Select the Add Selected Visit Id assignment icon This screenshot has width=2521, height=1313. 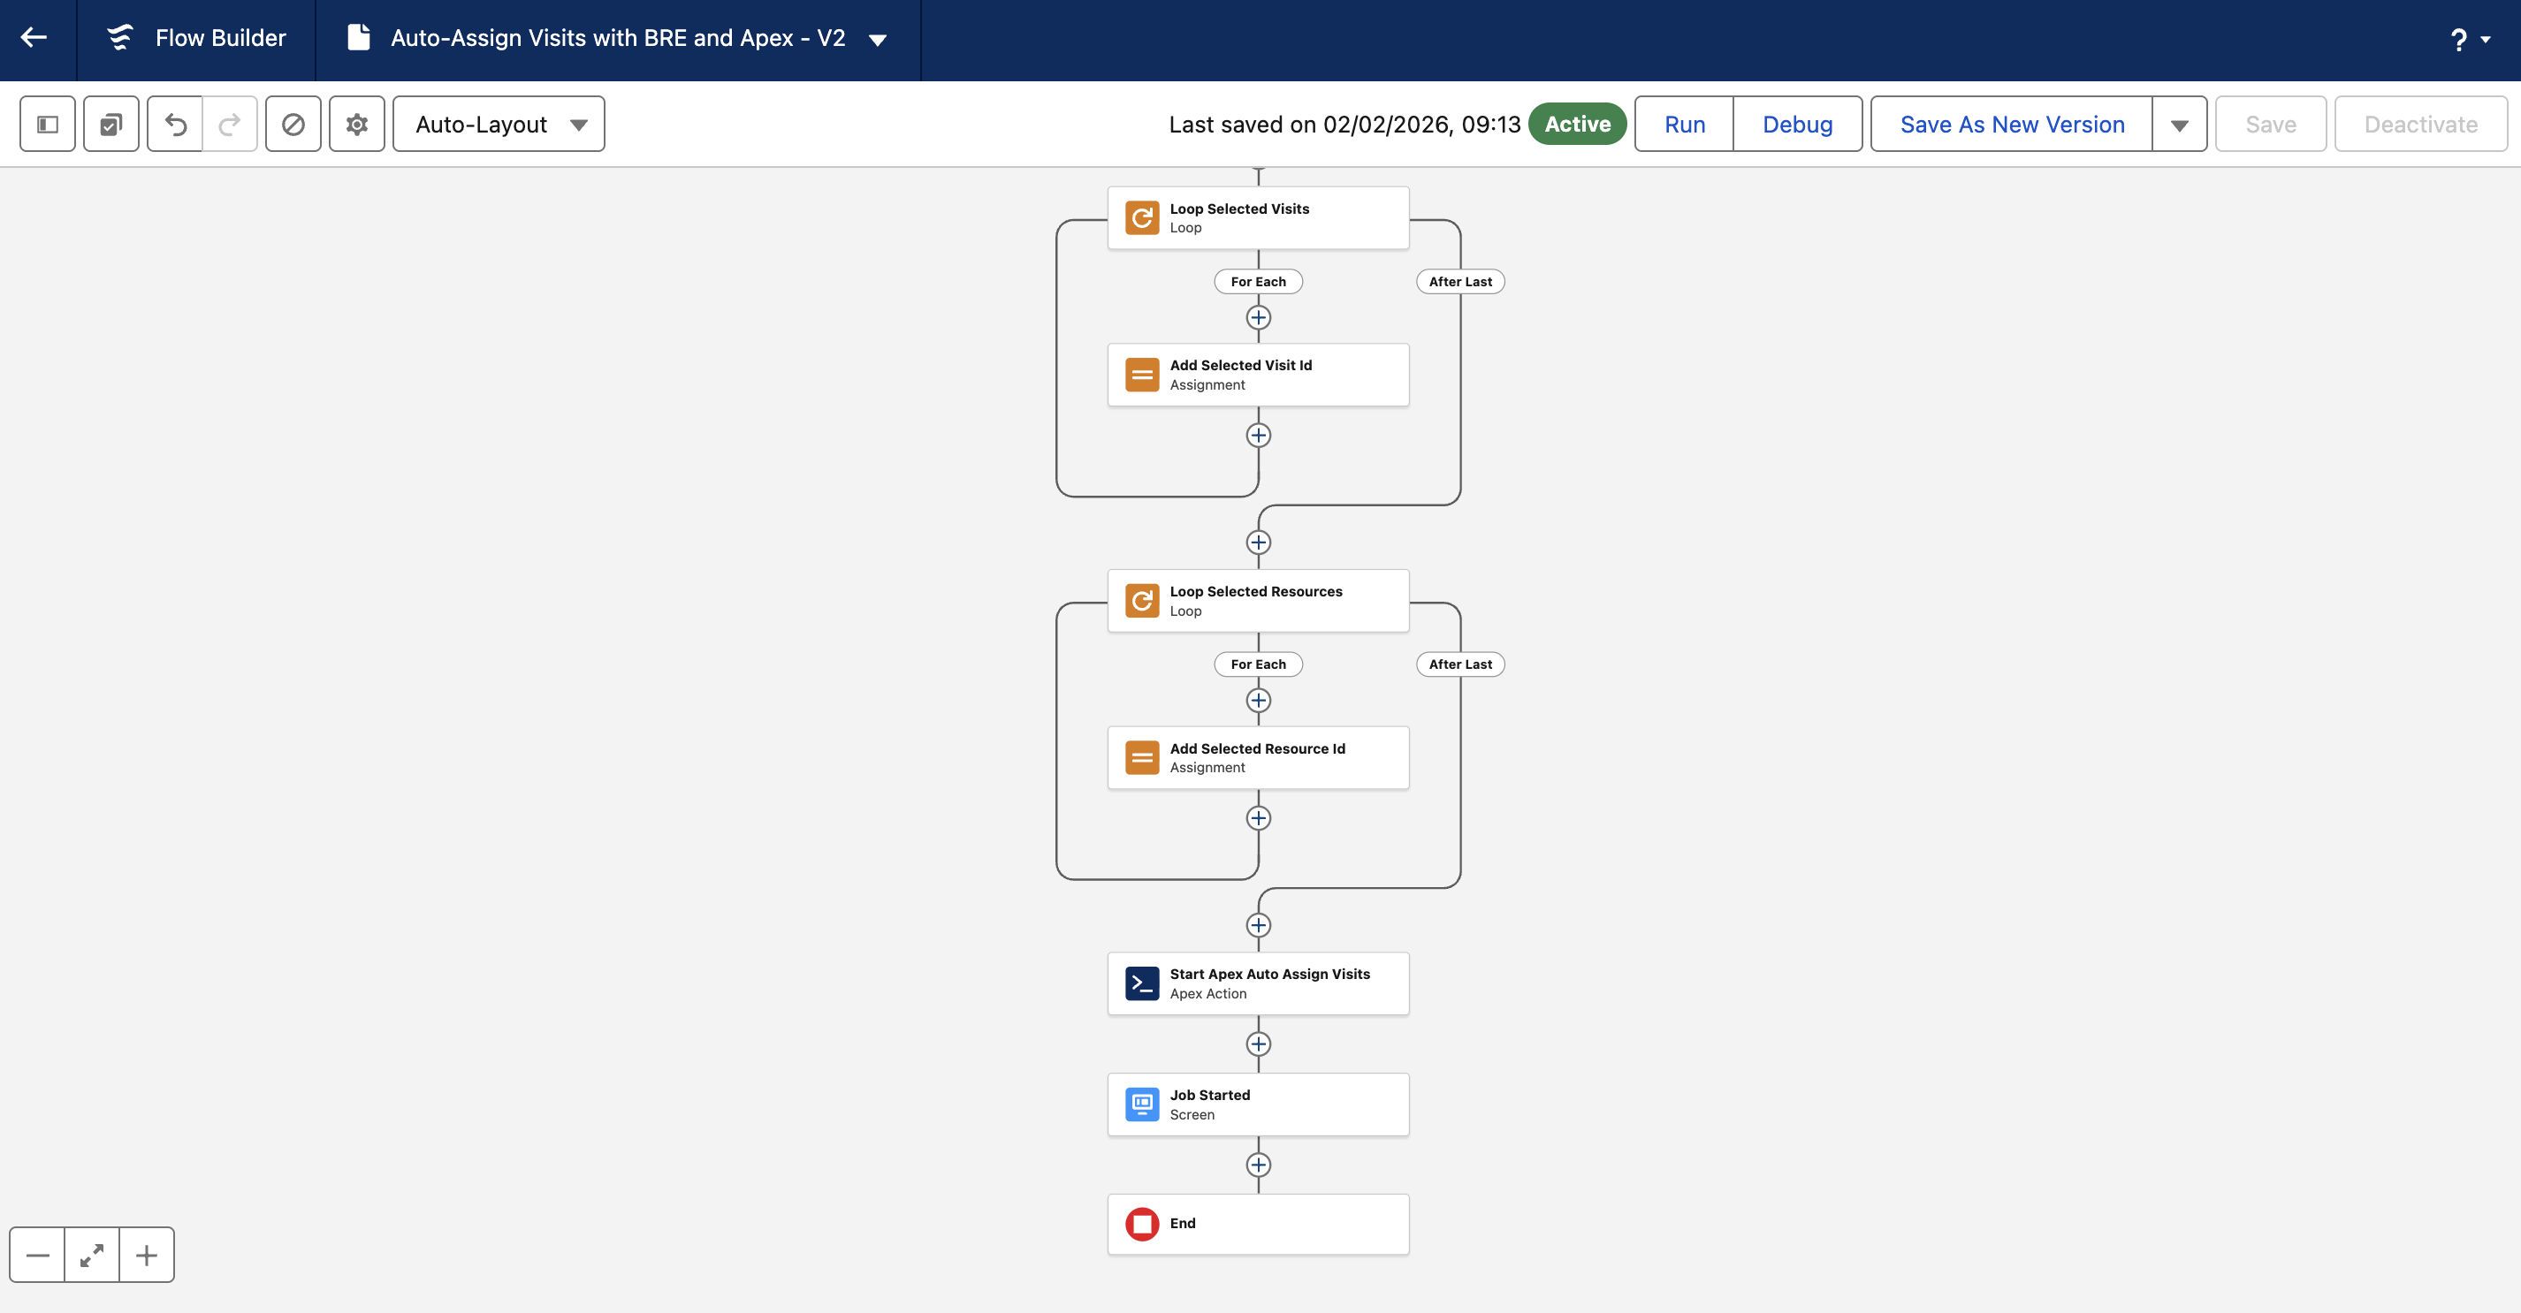(x=1141, y=375)
